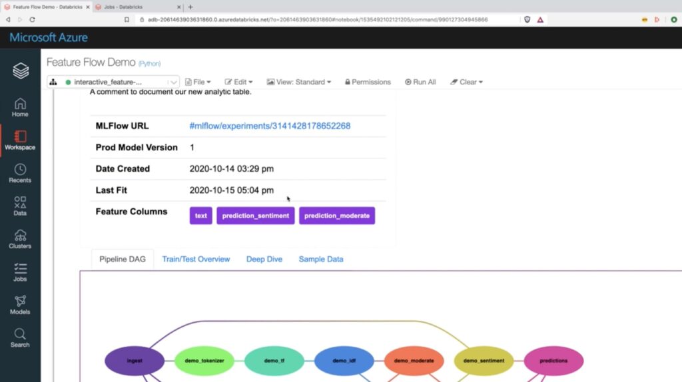This screenshot has width=682, height=382.
Task: Click the Feature Flow Demo notebook title
Action: [91, 62]
